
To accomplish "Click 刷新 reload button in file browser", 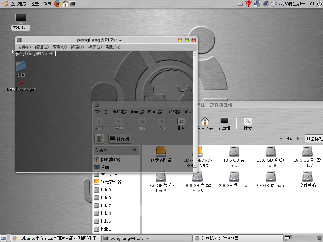I will (181, 124).
